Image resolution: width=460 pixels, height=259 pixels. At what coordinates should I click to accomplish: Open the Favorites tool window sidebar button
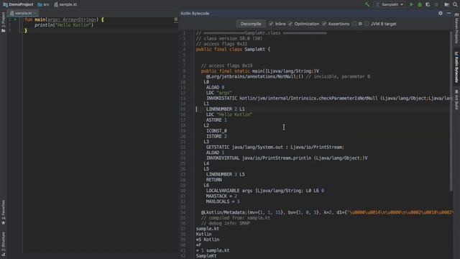click(x=3, y=213)
